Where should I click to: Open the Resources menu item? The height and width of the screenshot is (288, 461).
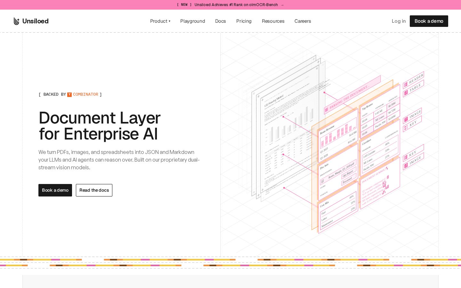[x=273, y=21]
